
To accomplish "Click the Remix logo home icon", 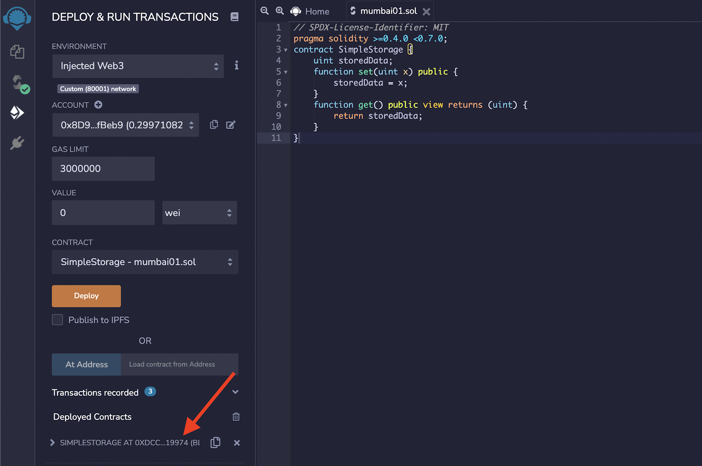I will (17, 18).
